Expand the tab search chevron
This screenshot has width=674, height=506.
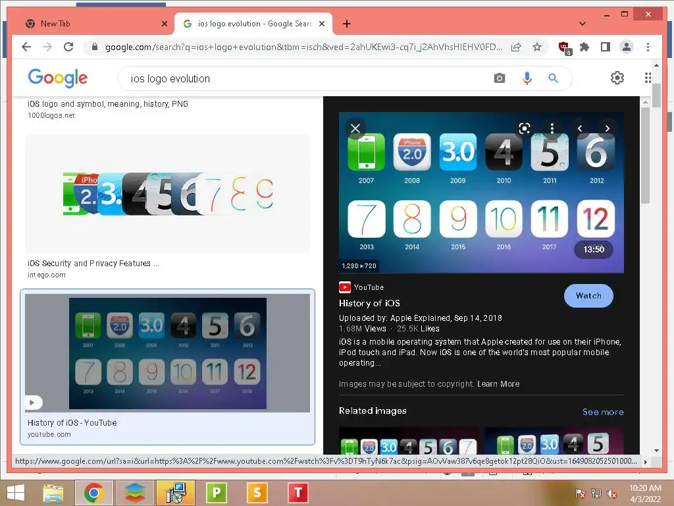(x=583, y=24)
